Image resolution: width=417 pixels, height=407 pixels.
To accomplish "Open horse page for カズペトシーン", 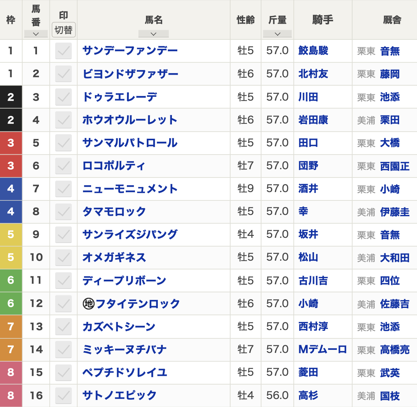I will 119,327.
